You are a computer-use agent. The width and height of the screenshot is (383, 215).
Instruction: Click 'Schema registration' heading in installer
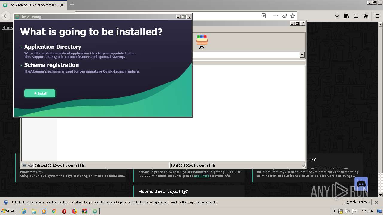pos(51,65)
